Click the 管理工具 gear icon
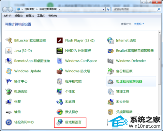This screenshot has width=163, height=131. click(x=111, y=91)
